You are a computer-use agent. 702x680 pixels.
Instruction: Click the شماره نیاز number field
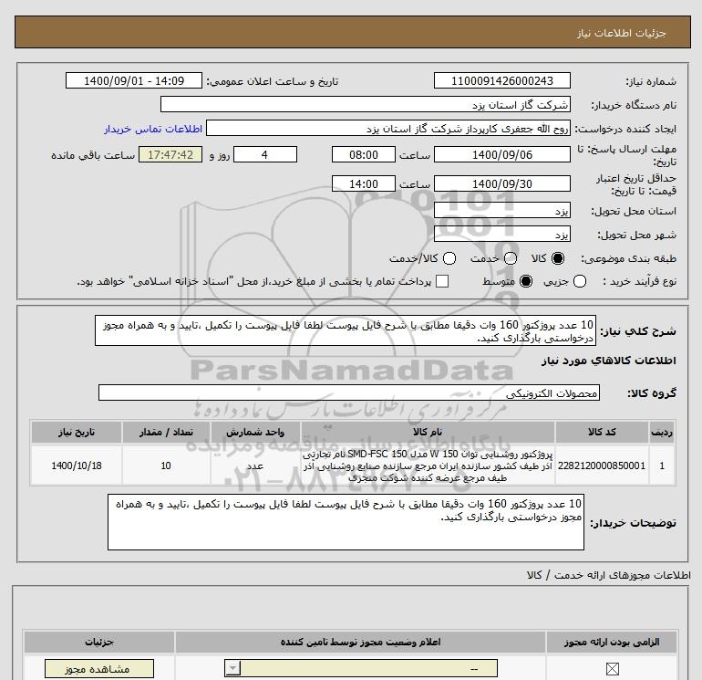501,80
